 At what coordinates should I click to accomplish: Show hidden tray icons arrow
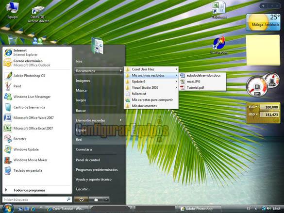pos(256,209)
